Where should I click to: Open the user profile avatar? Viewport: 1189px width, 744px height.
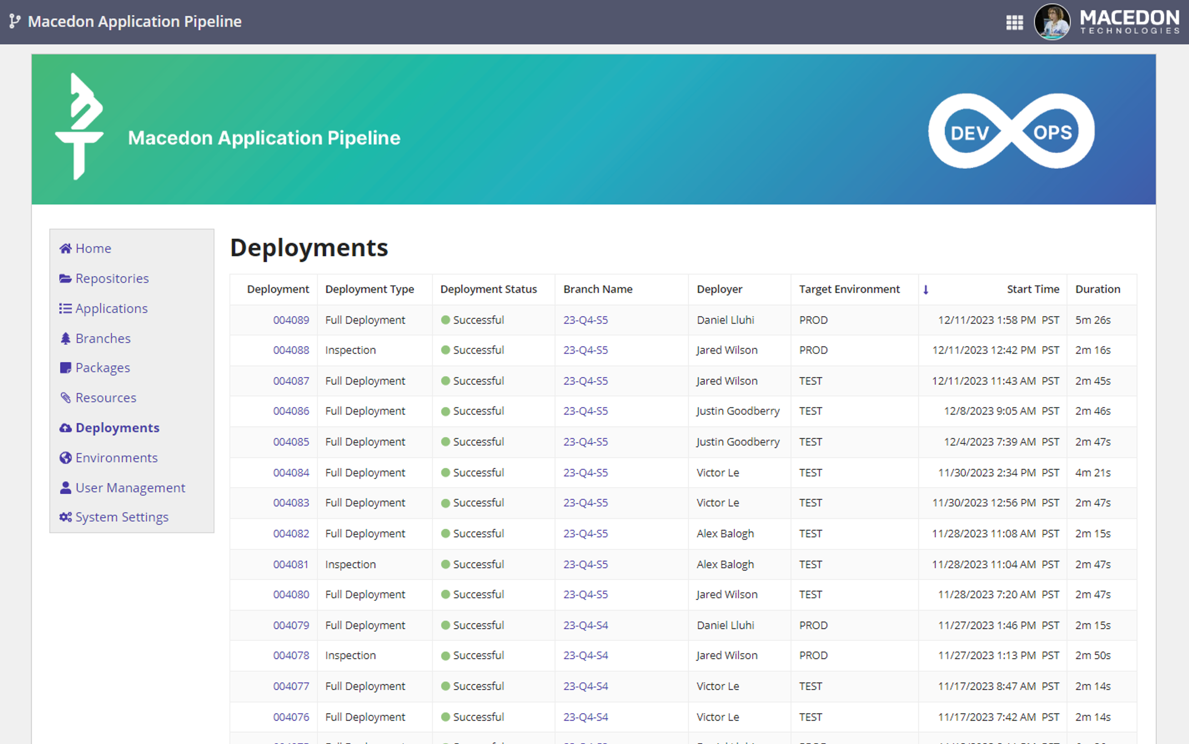click(1052, 22)
